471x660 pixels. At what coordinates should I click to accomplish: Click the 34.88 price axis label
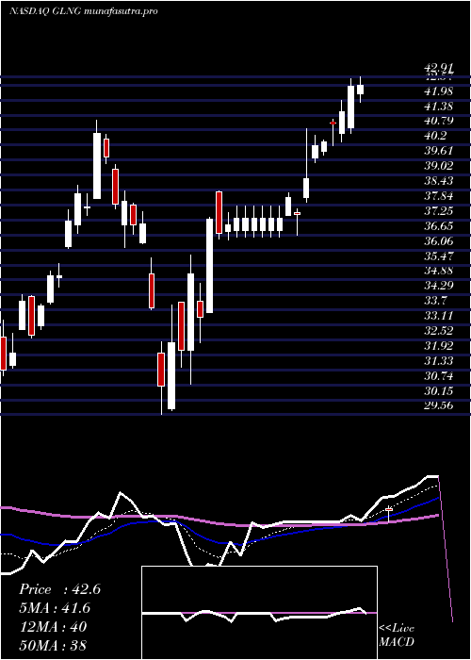pos(438,272)
